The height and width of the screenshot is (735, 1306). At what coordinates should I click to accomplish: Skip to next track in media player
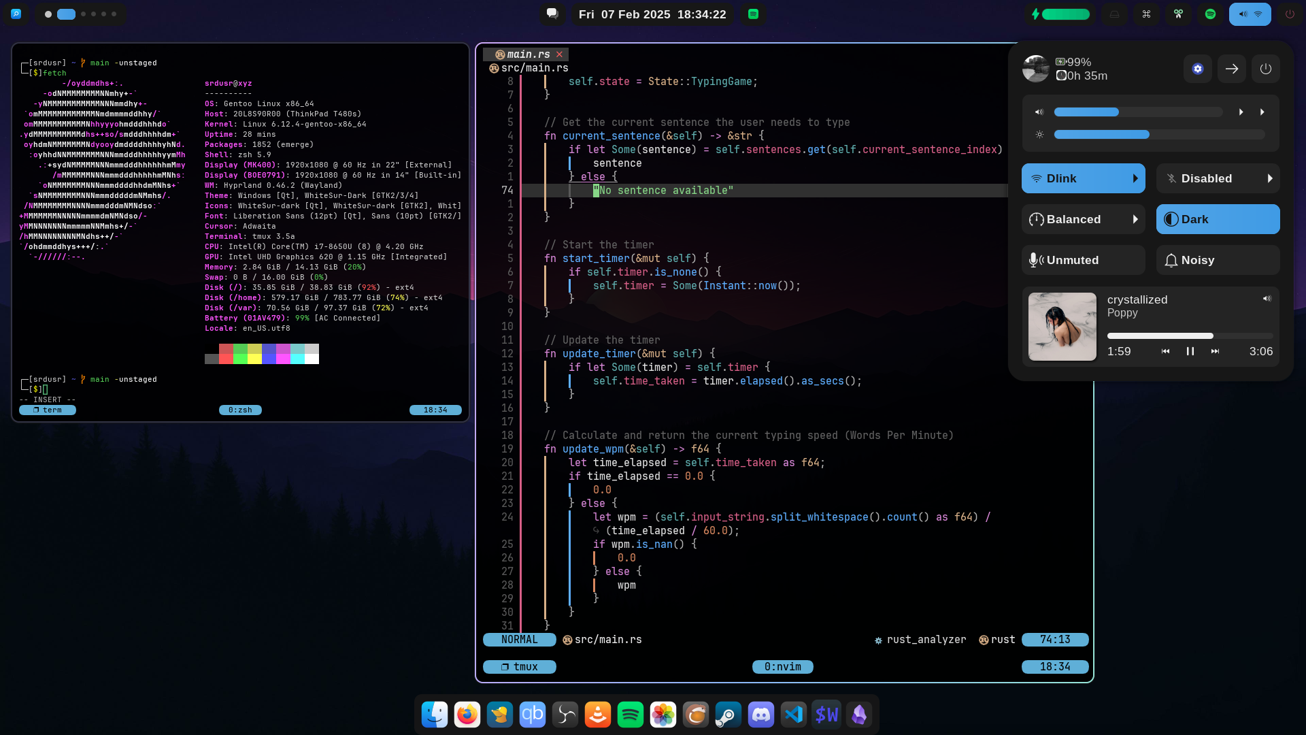(x=1215, y=351)
